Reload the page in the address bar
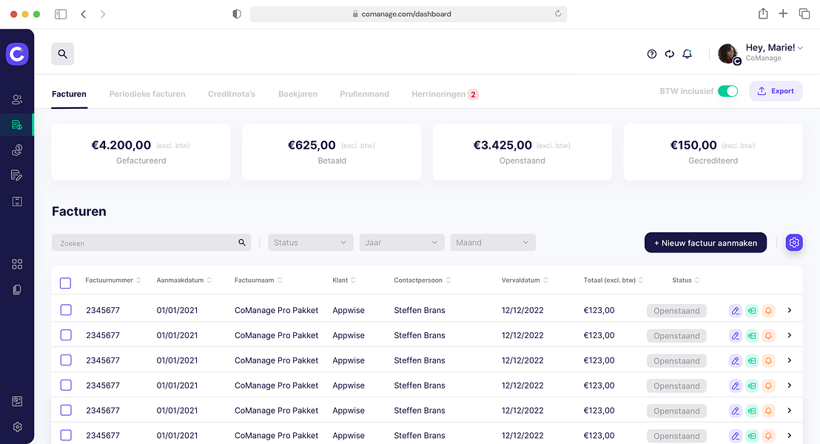The image size is (820, 444). coord(558,13)
